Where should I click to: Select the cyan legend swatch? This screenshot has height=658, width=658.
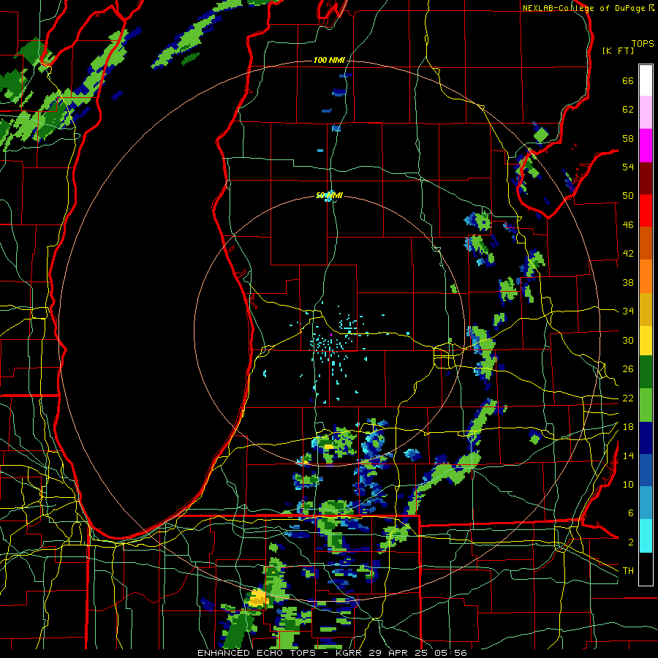(x=646, y=536)
